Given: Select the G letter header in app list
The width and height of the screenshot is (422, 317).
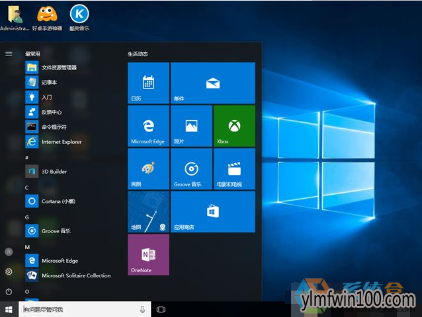Looking at the screenshot, I should 27,217.
